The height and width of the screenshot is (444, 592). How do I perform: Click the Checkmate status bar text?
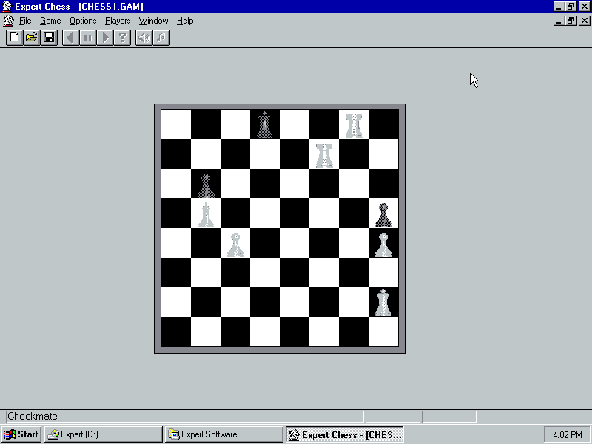click(x=33, y=416)
